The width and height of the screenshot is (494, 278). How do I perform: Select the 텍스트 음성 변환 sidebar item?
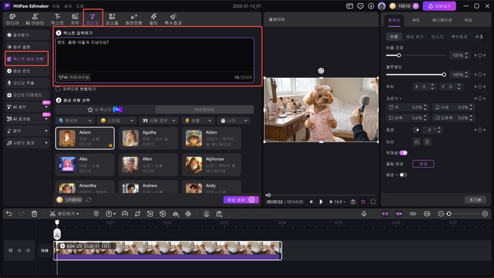point(26,59)
